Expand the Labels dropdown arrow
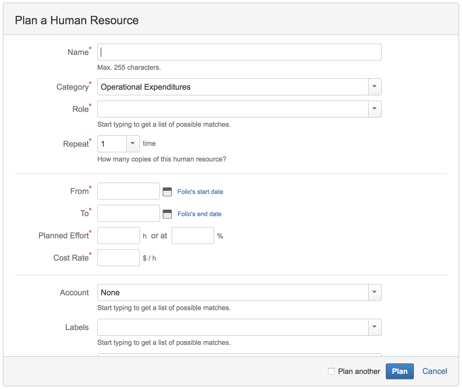 375,327
